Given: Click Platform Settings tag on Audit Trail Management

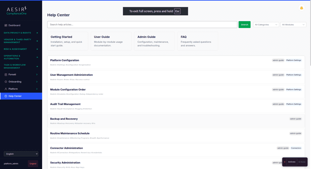Looking at the screenshot, I should tap(294, 104).
